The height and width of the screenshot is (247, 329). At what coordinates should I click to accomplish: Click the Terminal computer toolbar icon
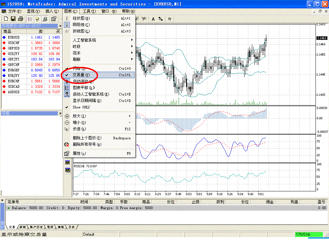45,19
